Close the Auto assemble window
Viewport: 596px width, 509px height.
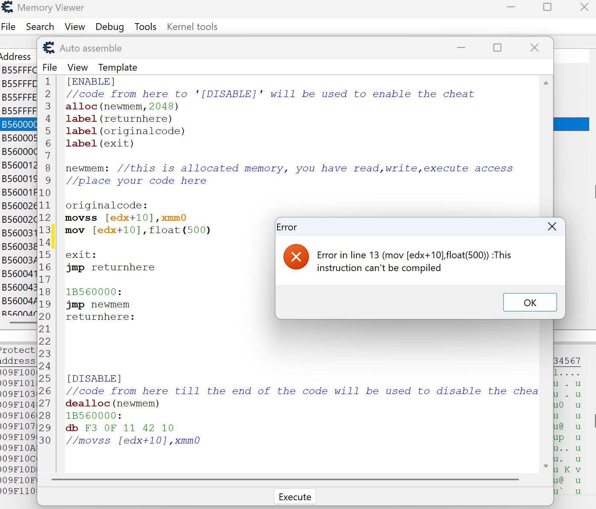[534, 48]
